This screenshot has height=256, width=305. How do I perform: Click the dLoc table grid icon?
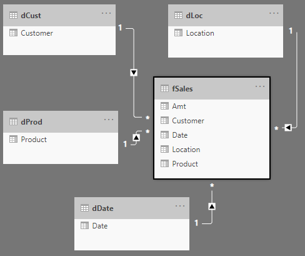pyautogui.click(x=178, y=16)
